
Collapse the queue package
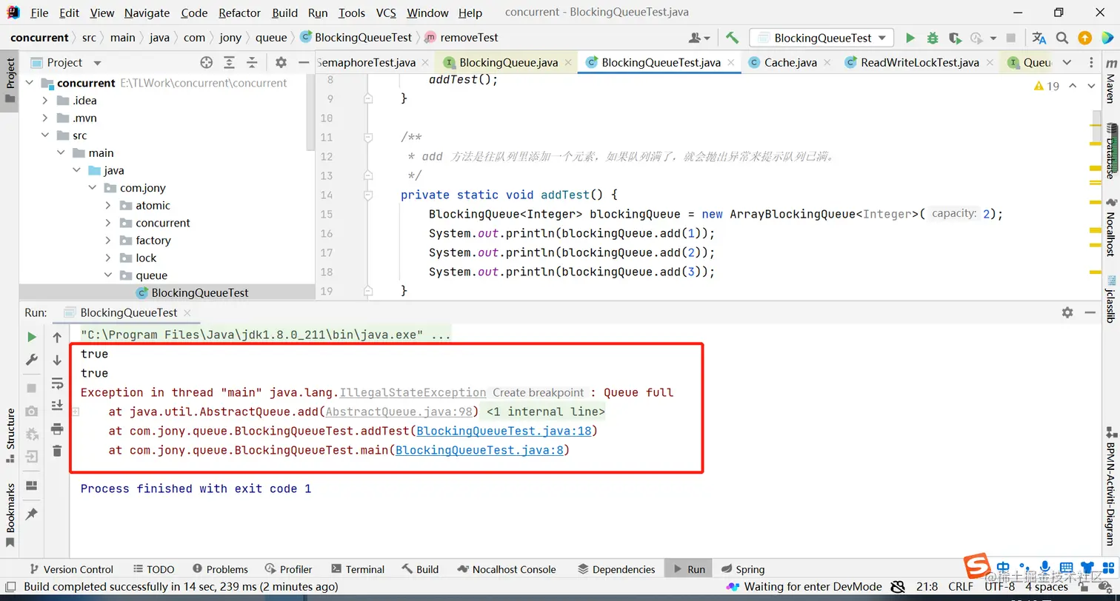pos(109,275)
